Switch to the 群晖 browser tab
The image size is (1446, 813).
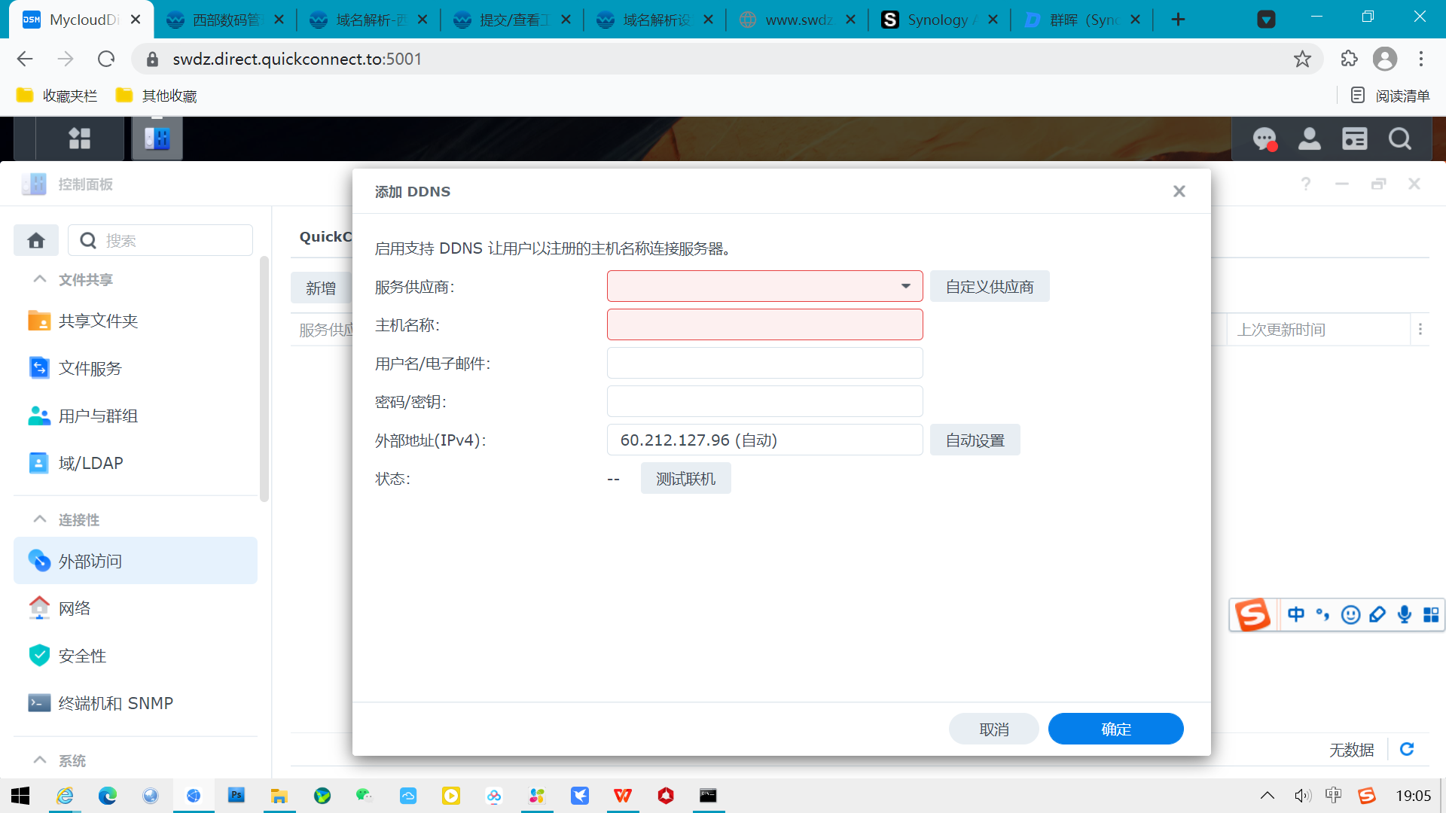pos(1077,20)
